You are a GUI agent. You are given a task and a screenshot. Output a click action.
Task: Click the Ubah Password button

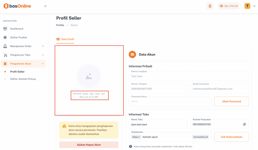coord(231,102)
